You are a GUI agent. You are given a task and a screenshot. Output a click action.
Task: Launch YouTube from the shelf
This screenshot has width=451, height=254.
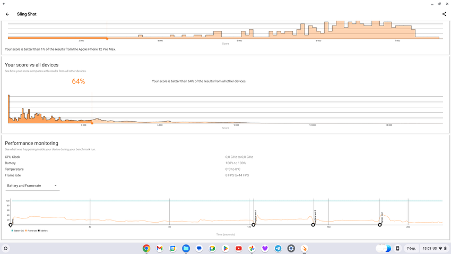pyautogui.click(x=239, y=248)
